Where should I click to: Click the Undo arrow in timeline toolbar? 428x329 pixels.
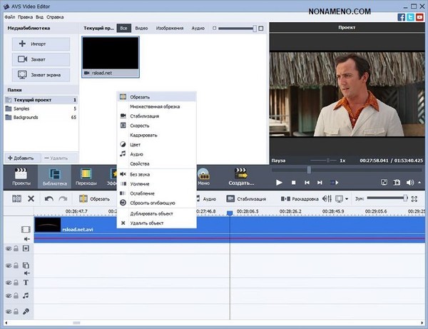pyautogui.click(x=49, y=199)
